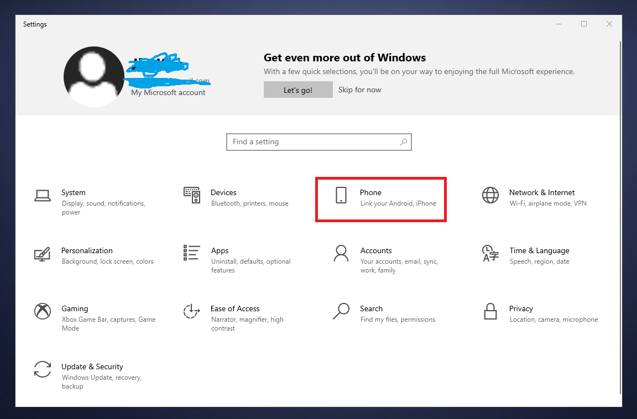Viewport: 637px width, 419px height.
Task: Click 'Get even more out of Windows' heading
Action: click(x=344, y=57)
